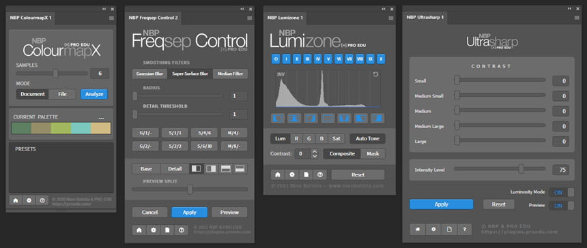The width and height of the screenshot is (587, 248).
Task: Toggle Lumizone zone X button
Action: [381, 59]
